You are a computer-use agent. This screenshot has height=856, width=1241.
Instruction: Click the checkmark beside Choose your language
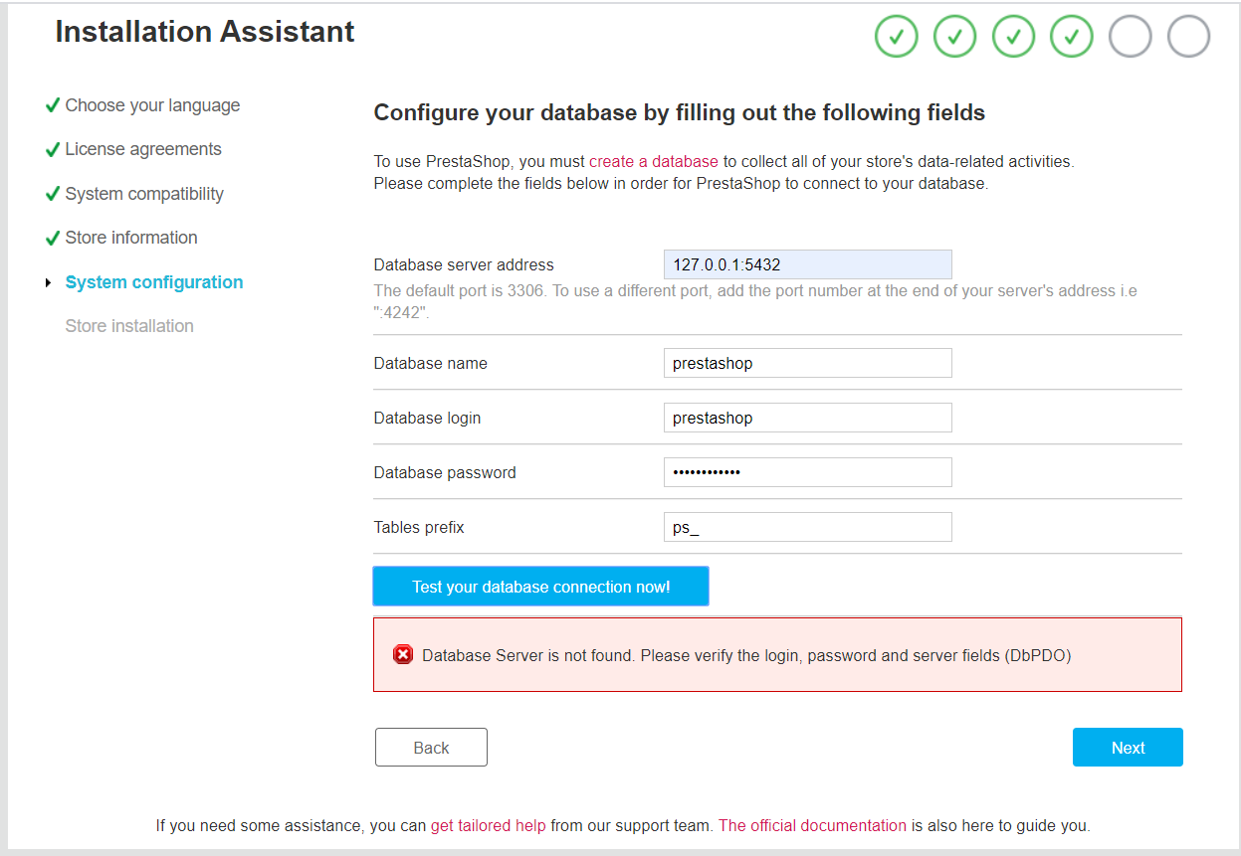click(53, 106)
